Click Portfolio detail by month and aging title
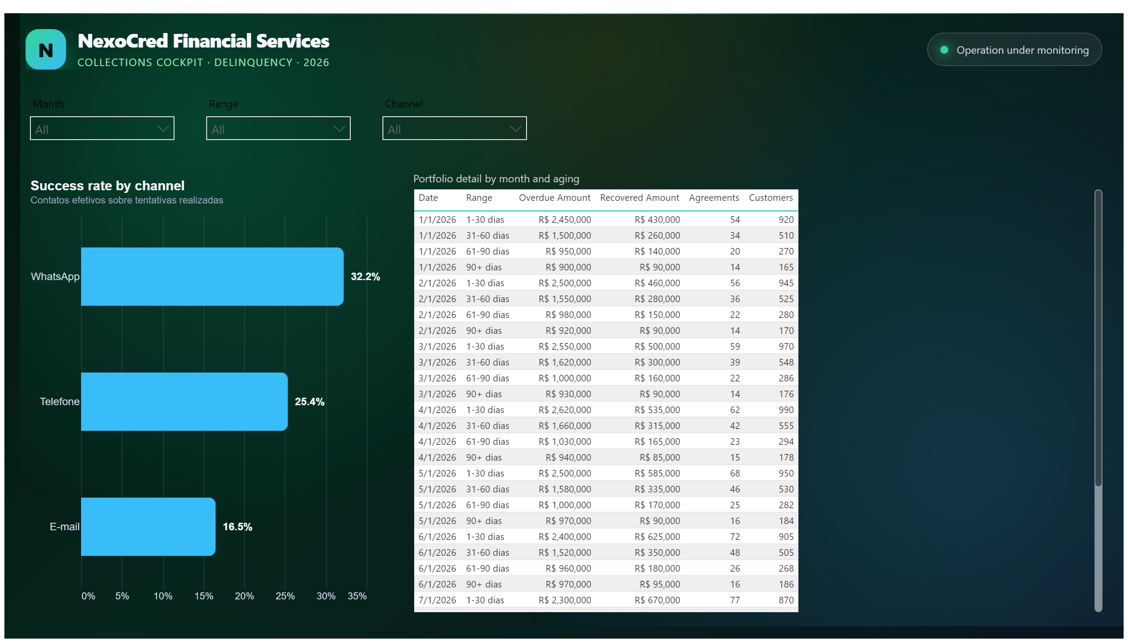 (x=496, y=179)
